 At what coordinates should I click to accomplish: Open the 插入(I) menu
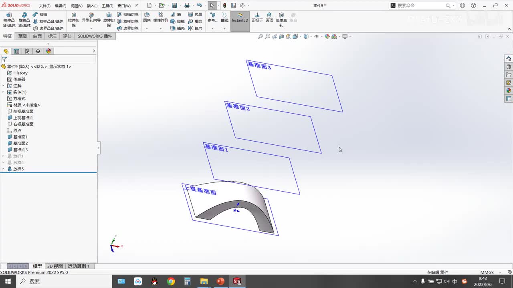[x=92, y=6]
